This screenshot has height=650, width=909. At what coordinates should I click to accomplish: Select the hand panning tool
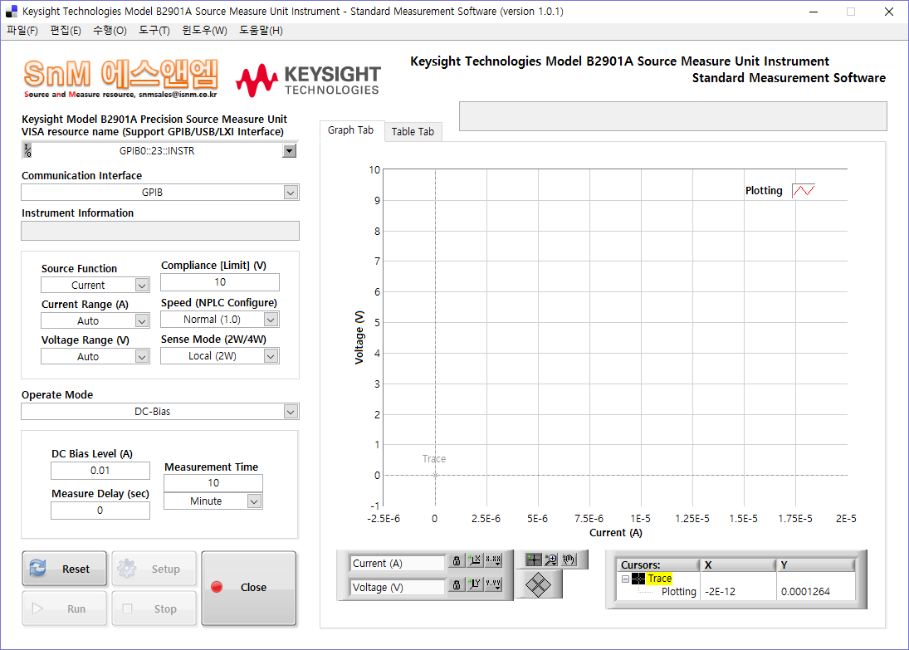pyautogui.click(x=569, y=560)
